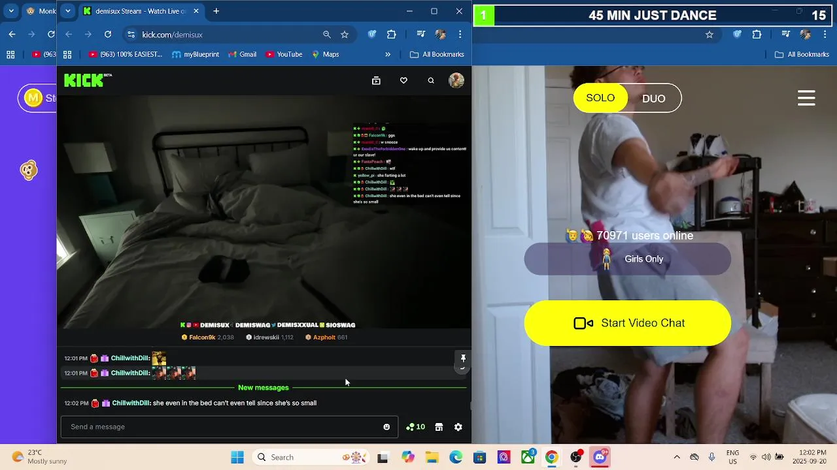Select Azpholt on the gift leaderboard
The image size is (837, 470).
pyautogui.click(x=326, y=337)
